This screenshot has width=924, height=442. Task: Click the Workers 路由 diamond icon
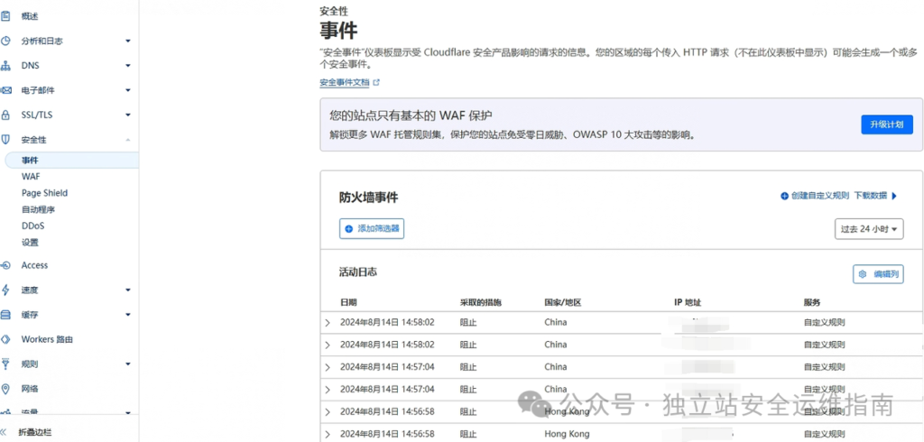(x=5, y=339)
